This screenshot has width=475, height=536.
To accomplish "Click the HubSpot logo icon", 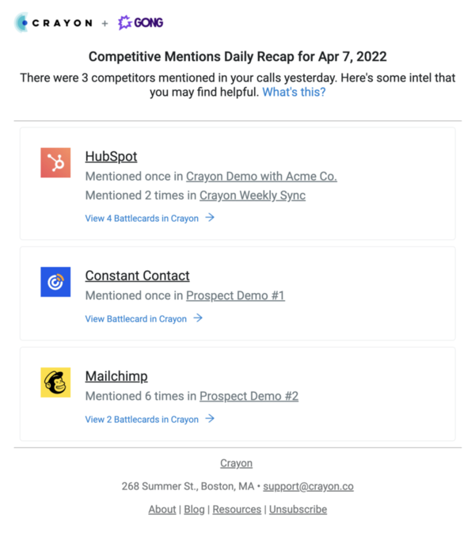I will click(x=55, y=163).
